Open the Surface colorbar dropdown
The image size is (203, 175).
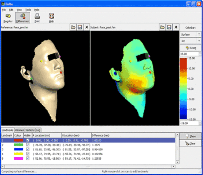pyautogui.click(x=191, y=35)
